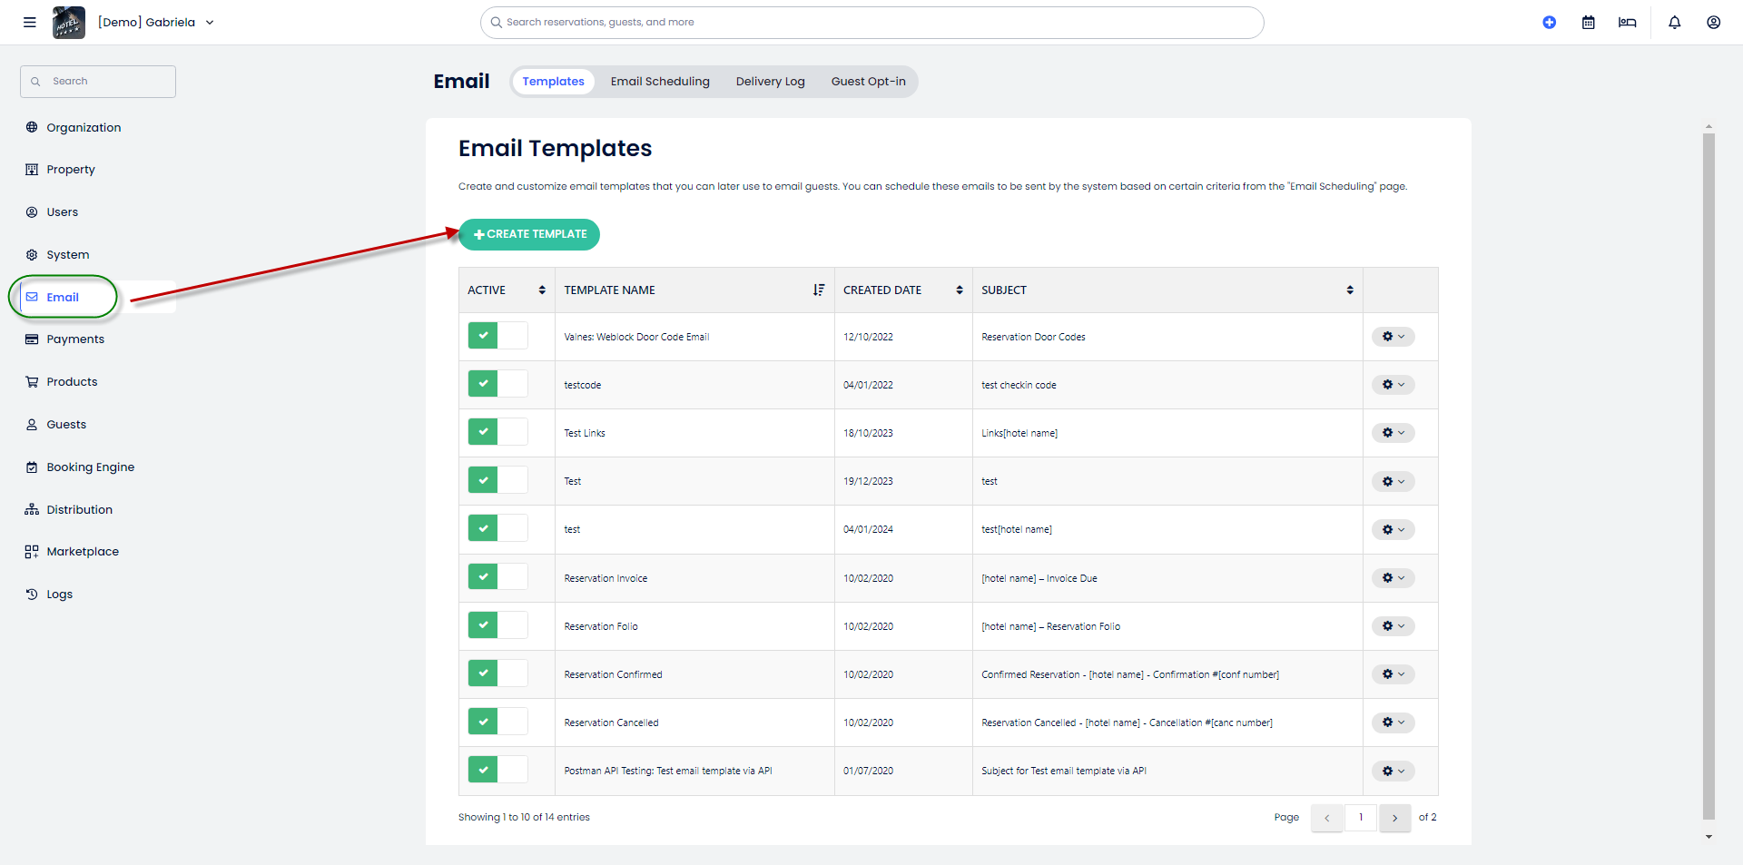Toggle active switch for Reservation Cancelled
Image resolution: width=1743 pixels, height=865 pixels.
[x=497, y=722]
